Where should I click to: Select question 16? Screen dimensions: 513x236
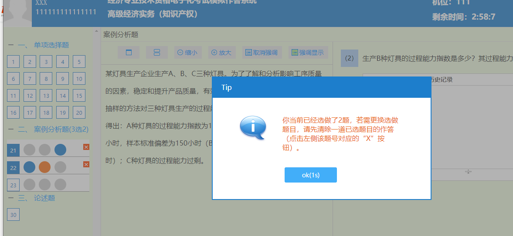[13, 113]
